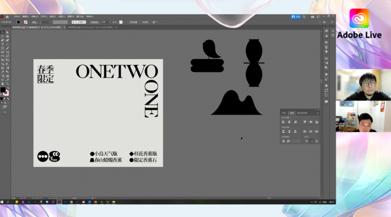This screenshot has height=217, width=391.
Task: Select the Artboard tool
Action: tap(2, 80)
